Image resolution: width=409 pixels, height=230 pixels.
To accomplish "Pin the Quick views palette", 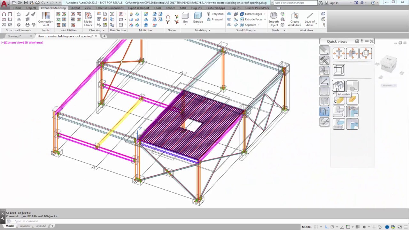I will pos(362,41).
